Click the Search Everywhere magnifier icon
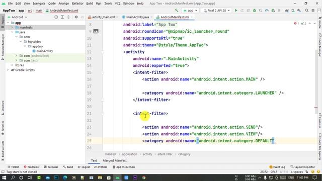This screenshot has width=322, height=181. [307, 10]
